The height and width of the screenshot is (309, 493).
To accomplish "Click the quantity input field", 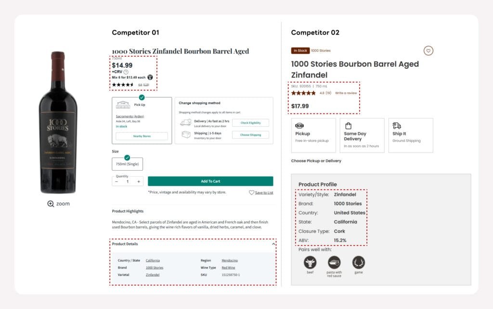I will (127, 182).
